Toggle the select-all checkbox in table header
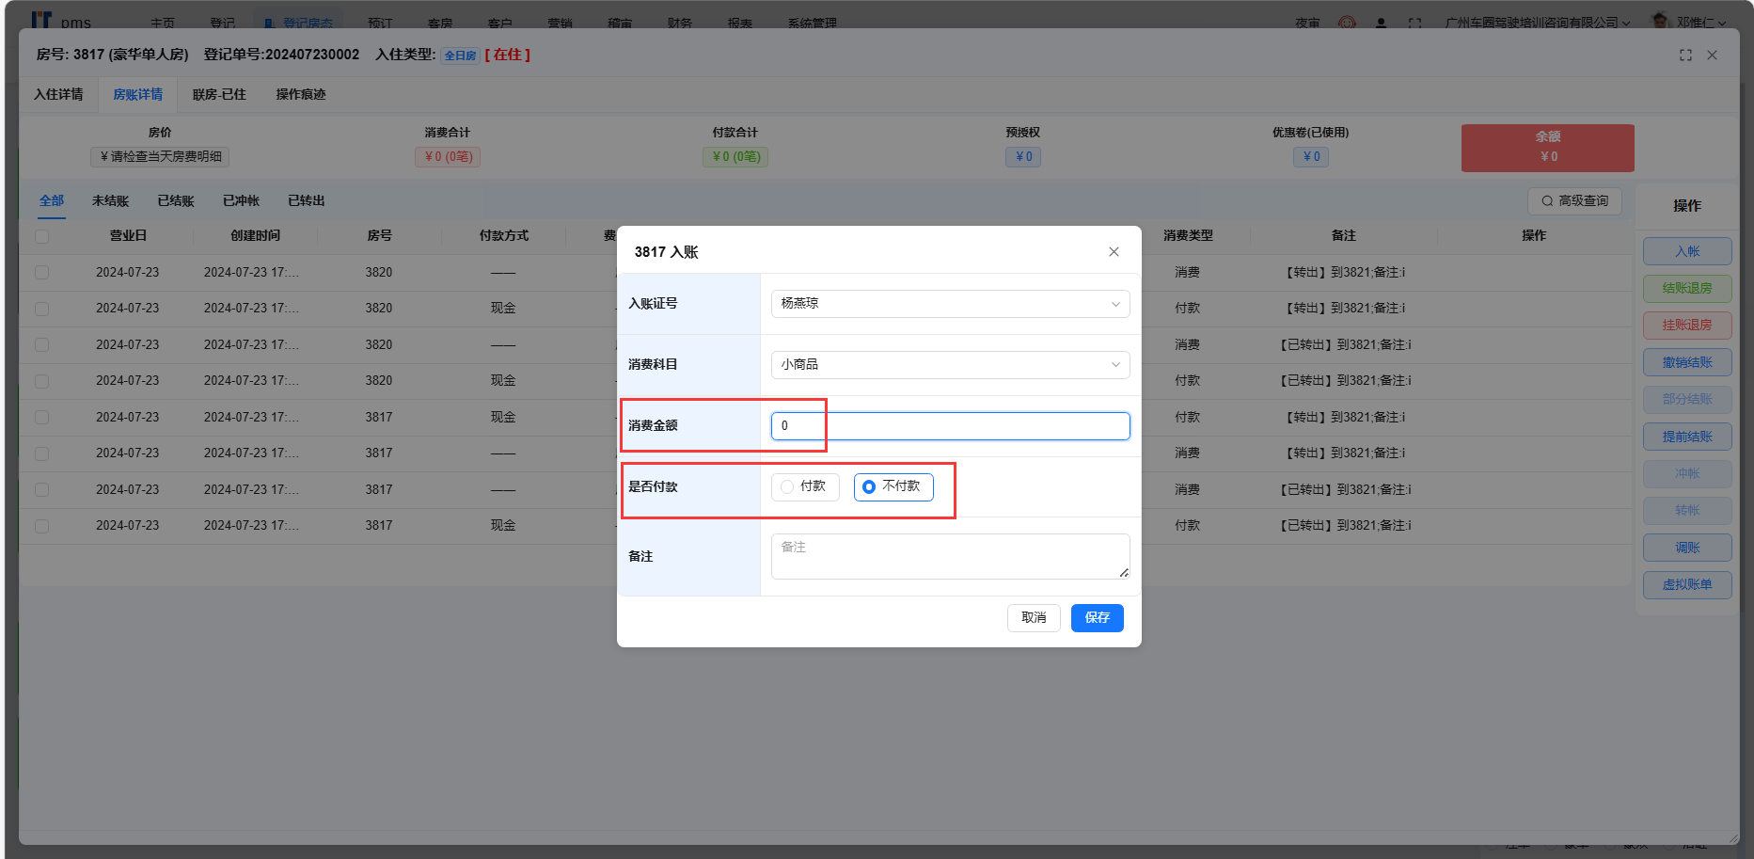This screenshot has width=1754, height=859. click(x=42, y=236)
